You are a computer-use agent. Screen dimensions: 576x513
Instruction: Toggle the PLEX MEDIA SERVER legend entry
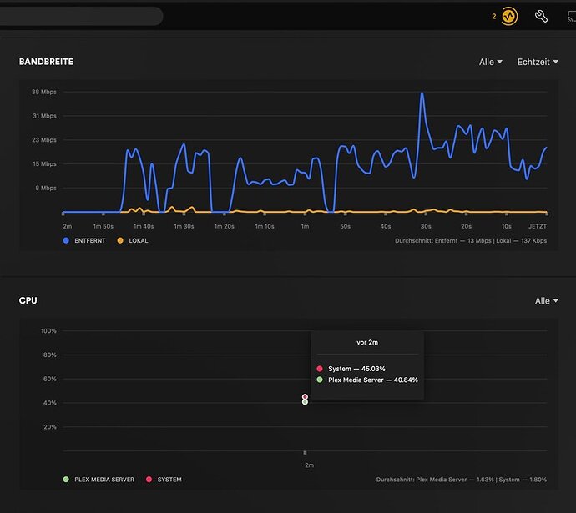(x=99, y=480)
